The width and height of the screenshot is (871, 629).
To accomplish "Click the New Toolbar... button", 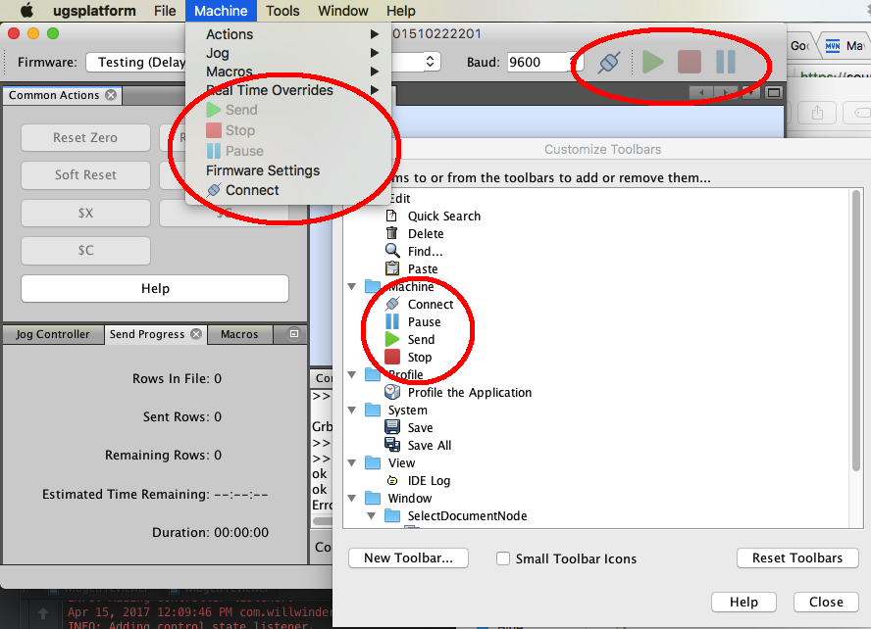I will [x=408, y=558].
